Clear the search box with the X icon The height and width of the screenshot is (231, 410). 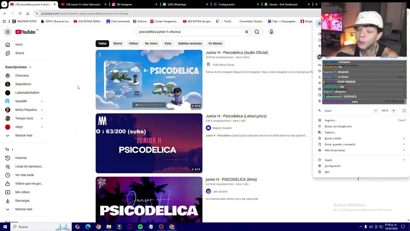pos(247,32)
